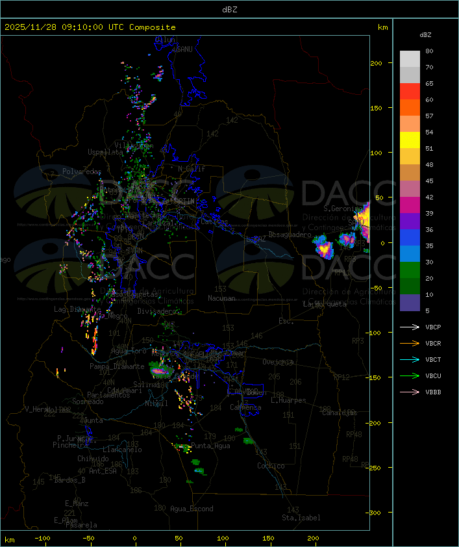The image size is (459, 547).
Task: Click the Desaguadero map label
Action: tap(290, 235)
